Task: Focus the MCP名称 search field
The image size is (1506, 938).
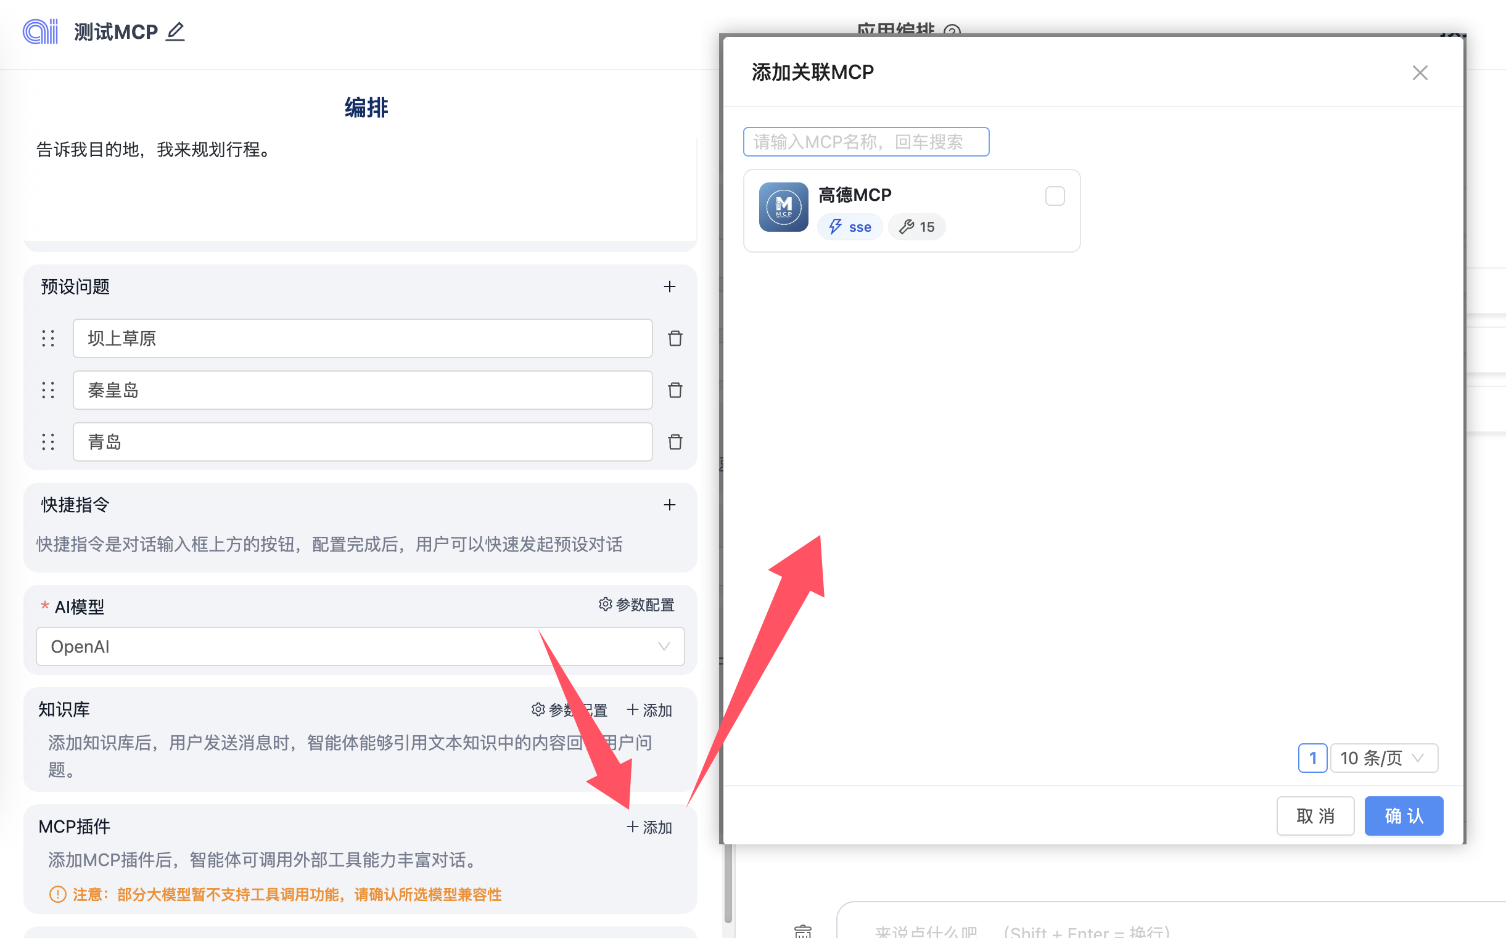Action: coord(865,142)
